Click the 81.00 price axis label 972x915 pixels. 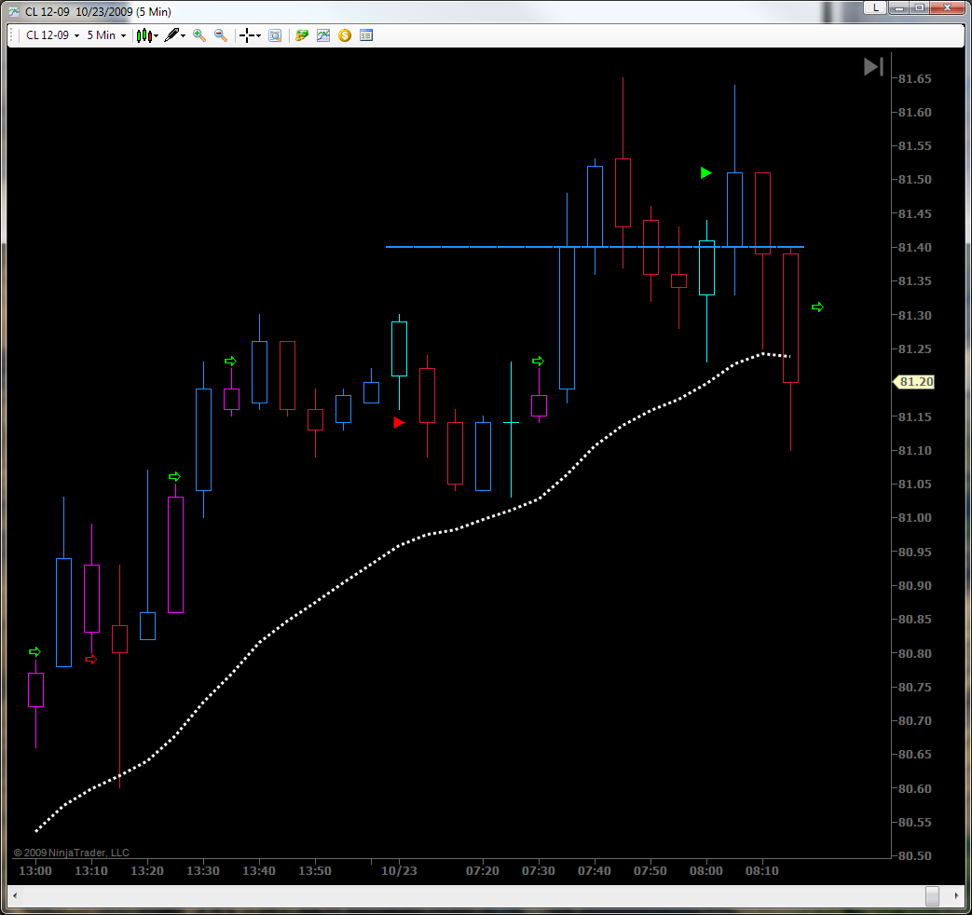point(914,518)
